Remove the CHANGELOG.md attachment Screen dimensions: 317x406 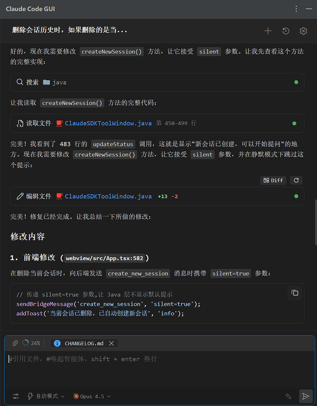(111, 343)
